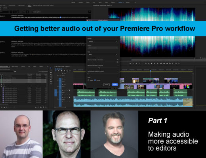Image resolution: width=206 pixels, height=158 pixels.
Task: Click Cancel in the Create Captions dialog
Action: (106, 85)
